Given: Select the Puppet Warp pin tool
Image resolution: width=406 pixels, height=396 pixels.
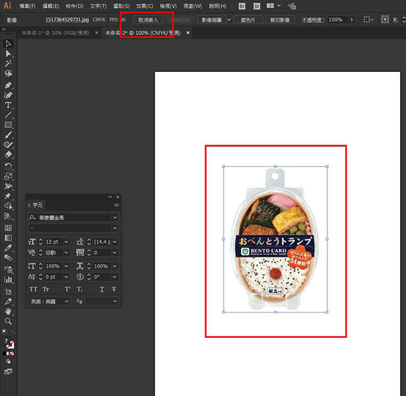Looking at the screenshot, I should (x=9, y=196).
